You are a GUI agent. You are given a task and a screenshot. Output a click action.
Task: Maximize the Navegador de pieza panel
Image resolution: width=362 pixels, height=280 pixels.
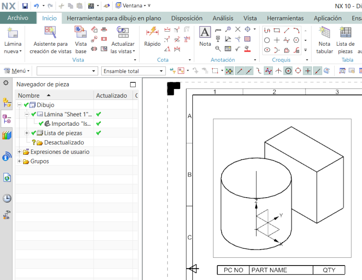tap(133, 85)
